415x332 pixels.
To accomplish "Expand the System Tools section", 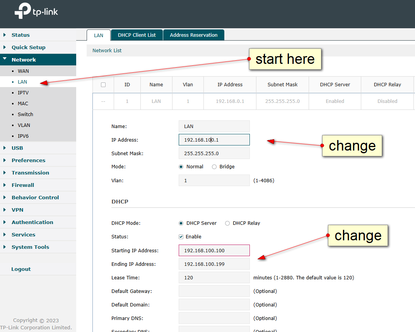I will [x=30, y=247].
